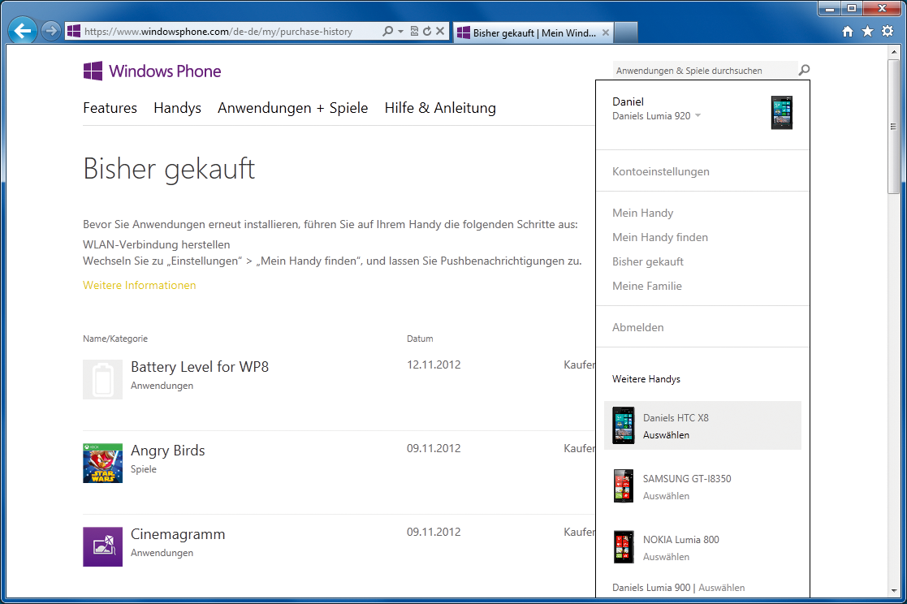Click the 'Anwendungen & Spiele durchsuchen' search box
The width and height of the screenshot is (907, 604).
(705, 71)
